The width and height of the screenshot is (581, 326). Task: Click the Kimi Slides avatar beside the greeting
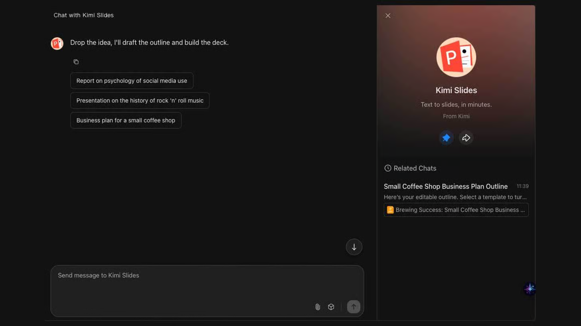57,43
